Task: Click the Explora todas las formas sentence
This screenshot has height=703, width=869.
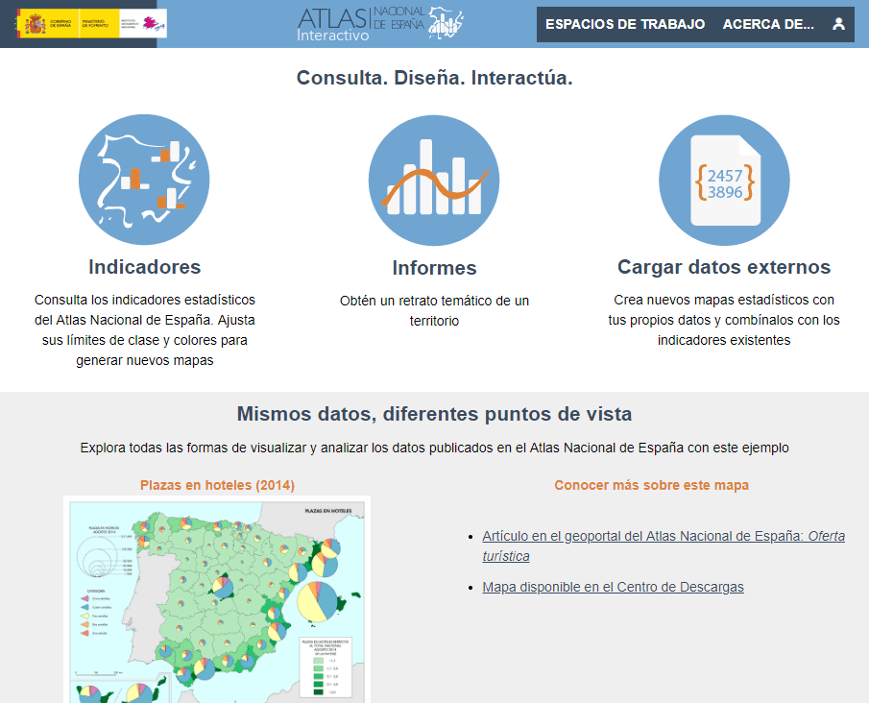Action: point(434,448)
